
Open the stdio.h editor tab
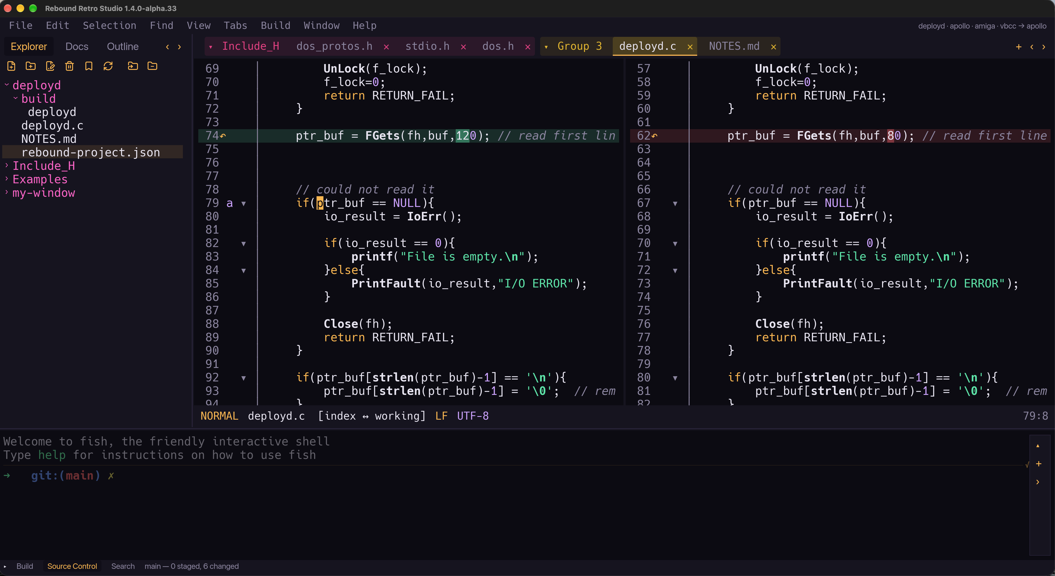click(428, 46)
